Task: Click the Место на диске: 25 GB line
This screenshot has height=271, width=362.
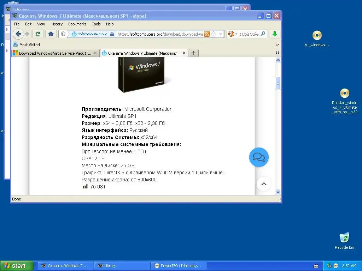Action: point(108,165)
